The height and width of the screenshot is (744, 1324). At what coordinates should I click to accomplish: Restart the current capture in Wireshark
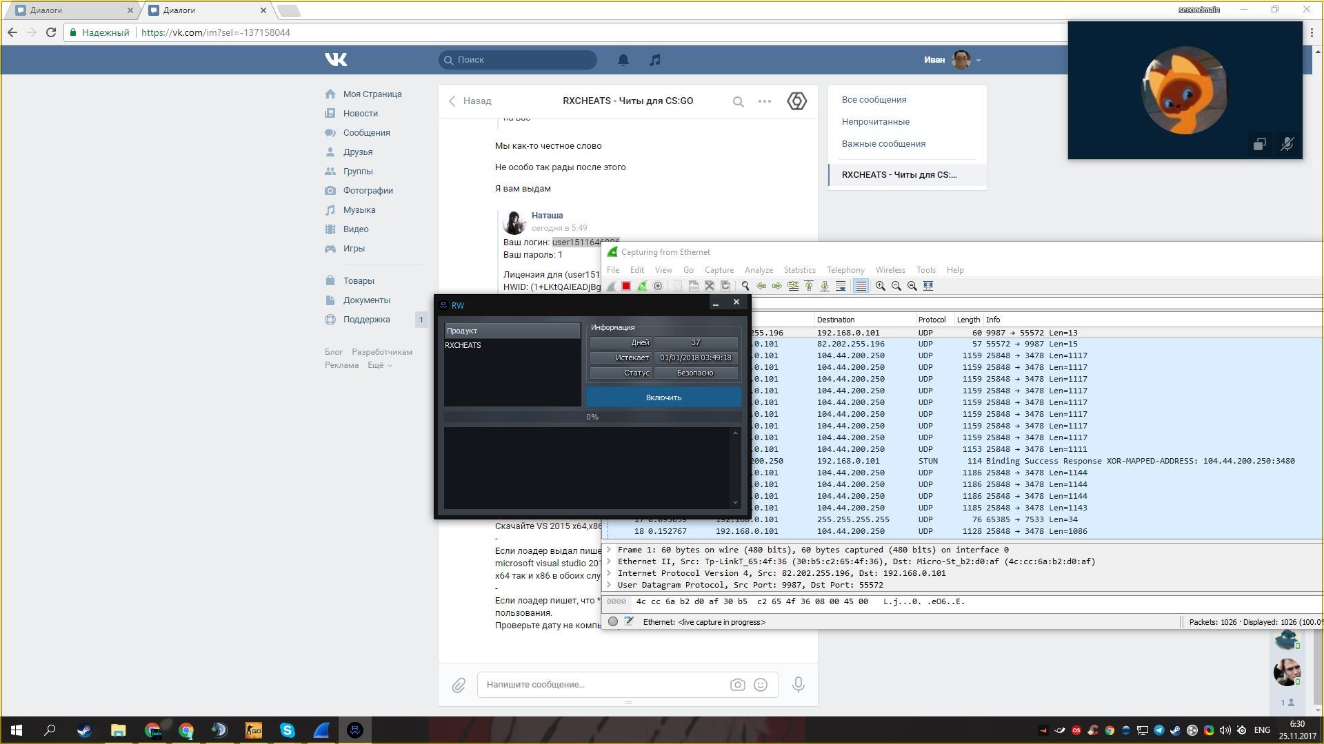(x=642, y=286)
